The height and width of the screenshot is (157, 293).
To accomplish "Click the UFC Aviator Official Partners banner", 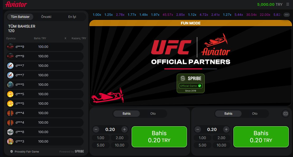I will [191, 49].
